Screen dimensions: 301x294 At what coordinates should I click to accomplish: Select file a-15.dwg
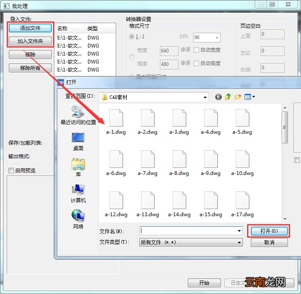[x=211, y=204]
